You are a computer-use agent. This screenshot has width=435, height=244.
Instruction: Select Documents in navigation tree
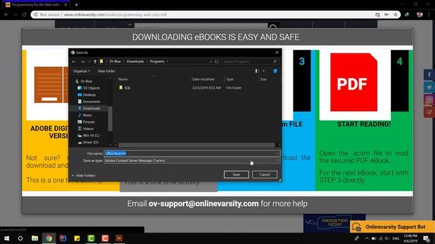(92, 102)
